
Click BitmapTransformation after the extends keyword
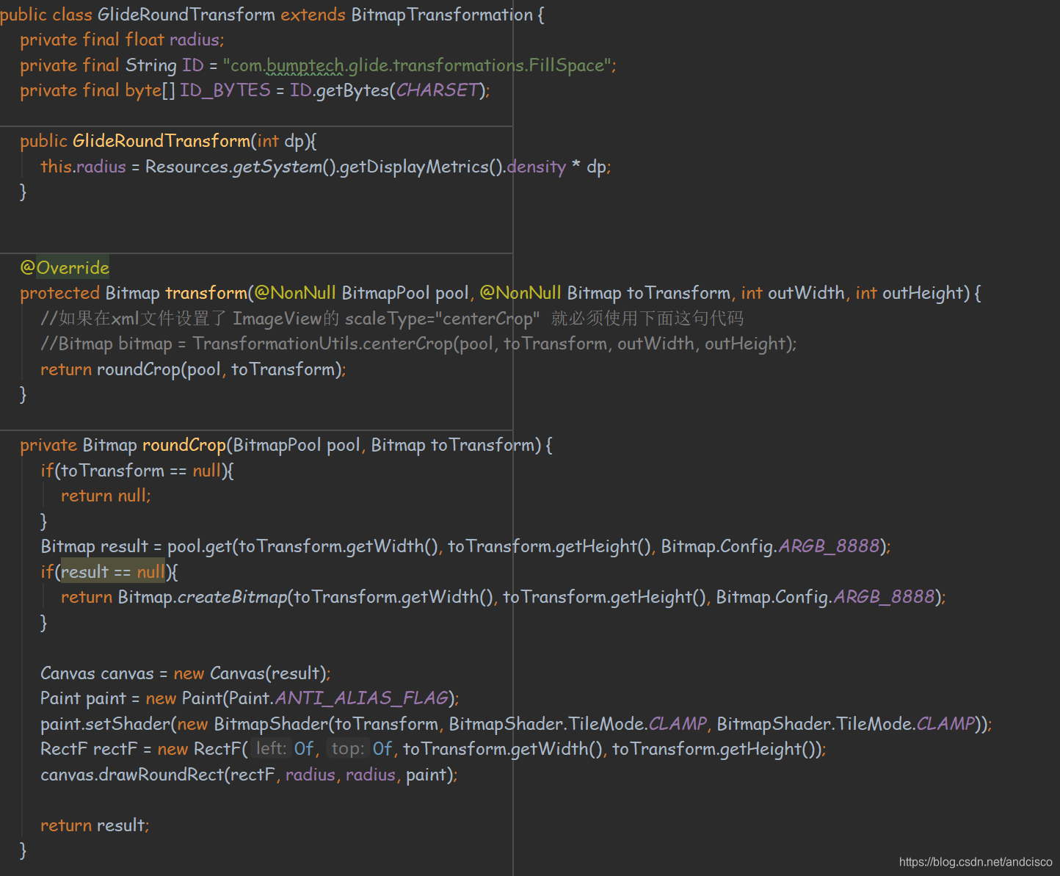(442, 15)
